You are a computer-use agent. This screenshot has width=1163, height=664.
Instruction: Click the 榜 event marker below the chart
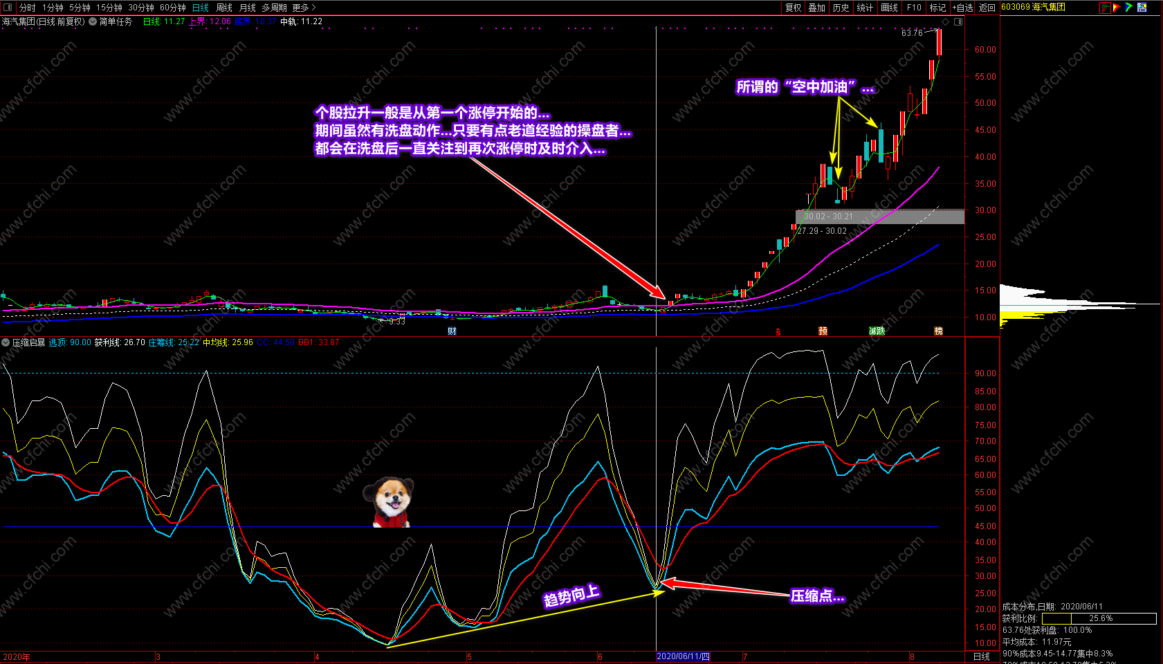[939, 331]
